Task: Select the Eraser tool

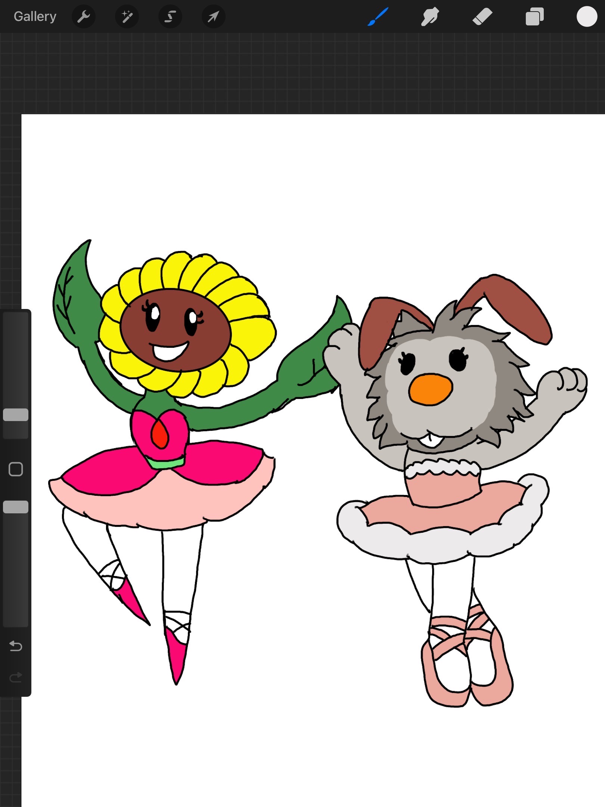Action: pyautogui.click(x=483, y=16)
